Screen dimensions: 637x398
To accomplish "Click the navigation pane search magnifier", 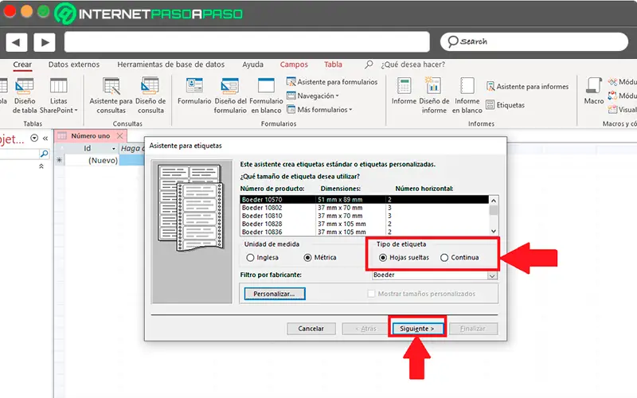I will [x=45, y=154].
